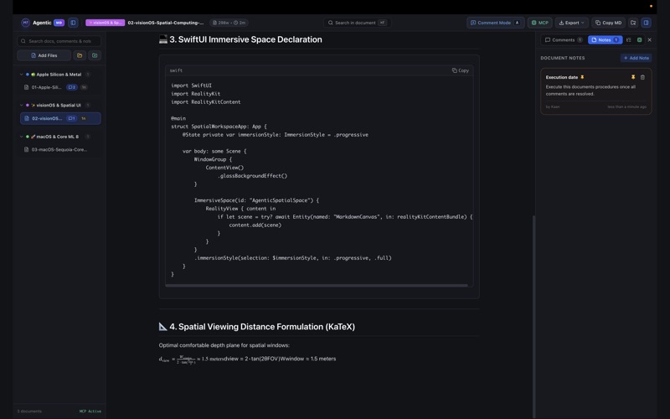The width and height of the screenshot is (670, 419).
Task: Switch to the Notes tab
Action: click(x=605, y=39)
